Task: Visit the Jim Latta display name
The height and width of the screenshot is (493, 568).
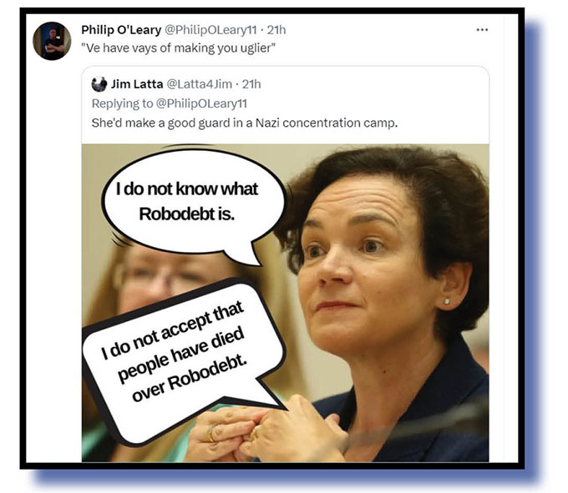Action: (x=137, y=84)
